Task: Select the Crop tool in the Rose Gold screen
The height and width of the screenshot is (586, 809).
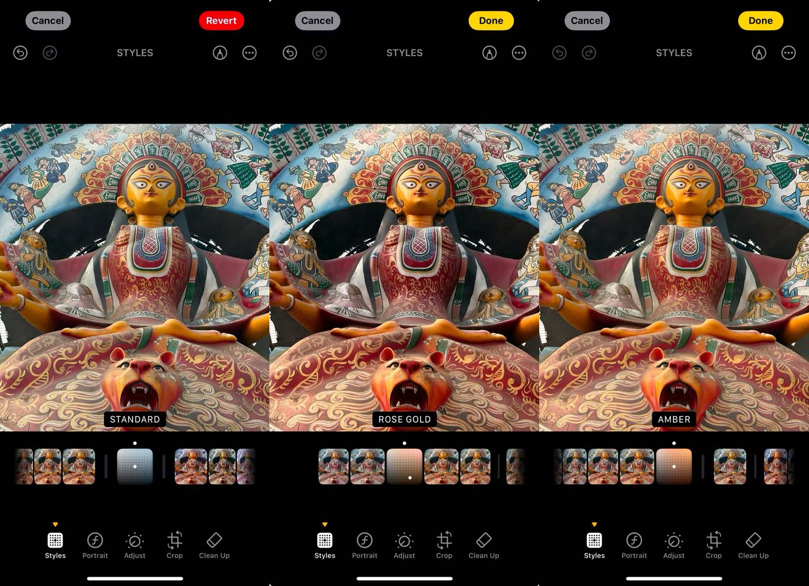Action: pyautogui.click(x=444, y=545)
